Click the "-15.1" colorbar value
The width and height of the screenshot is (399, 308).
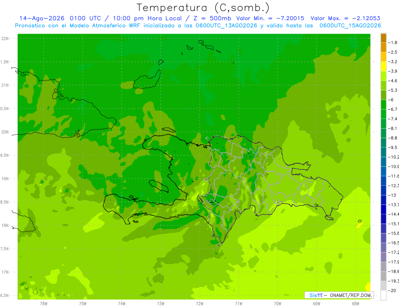pyautogui.click(x=394, y=224)
